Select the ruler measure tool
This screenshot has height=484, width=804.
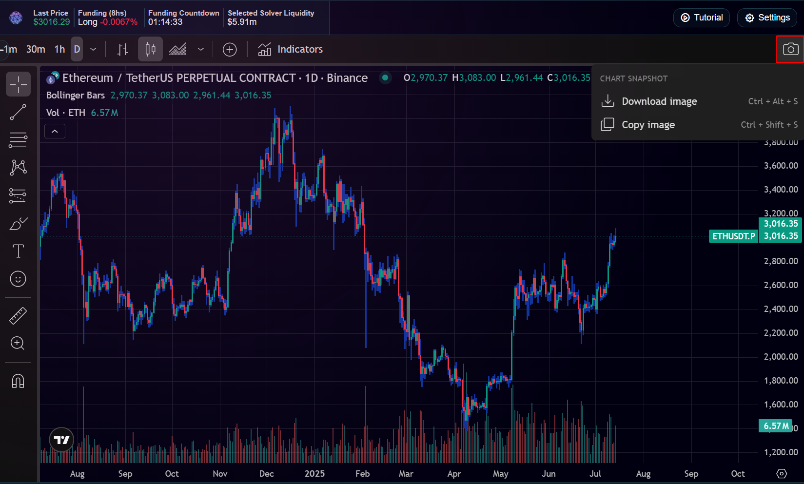pyautogui.click(x=18, y=316)
